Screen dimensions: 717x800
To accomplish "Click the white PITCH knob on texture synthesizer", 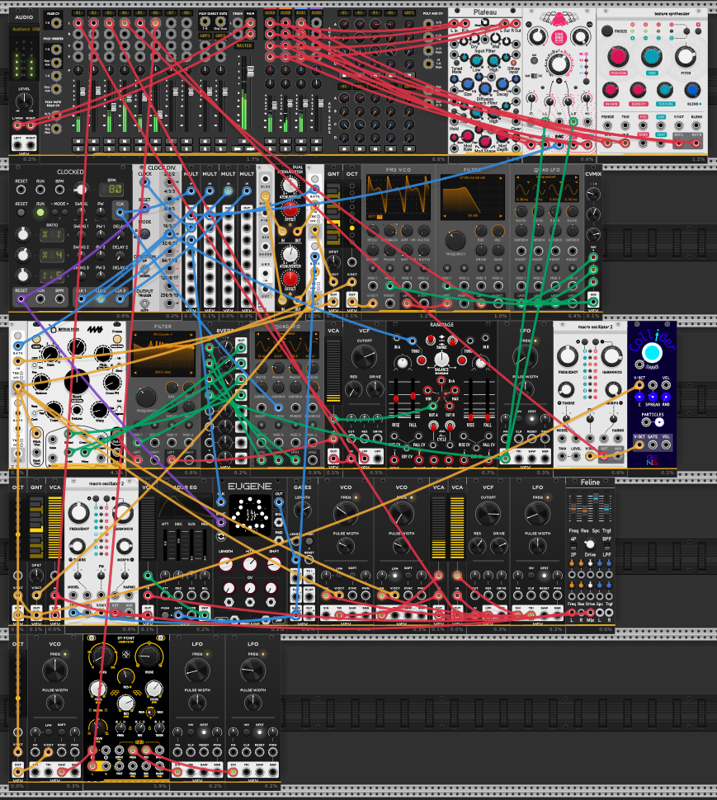I will point(686,56).
